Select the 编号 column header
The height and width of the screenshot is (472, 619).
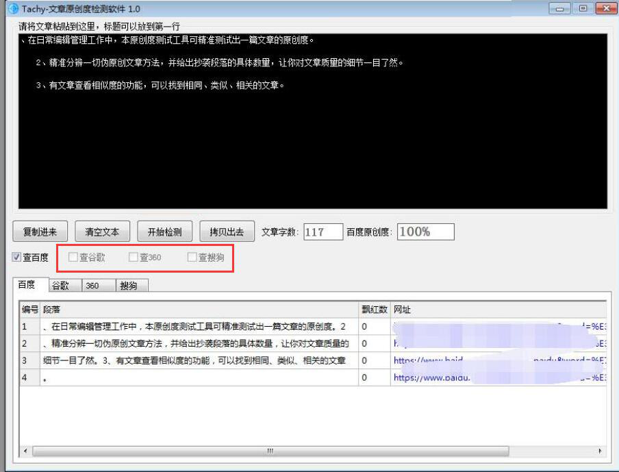(x=30, y=310)
